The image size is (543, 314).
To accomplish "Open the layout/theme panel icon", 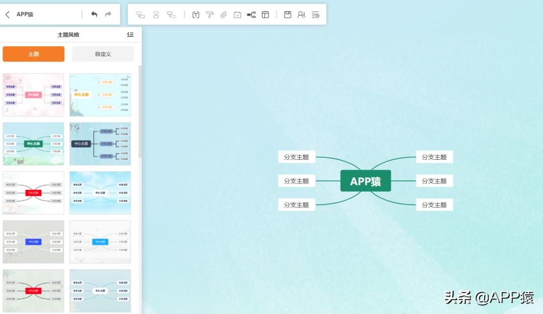I will [x=265, y=15].
